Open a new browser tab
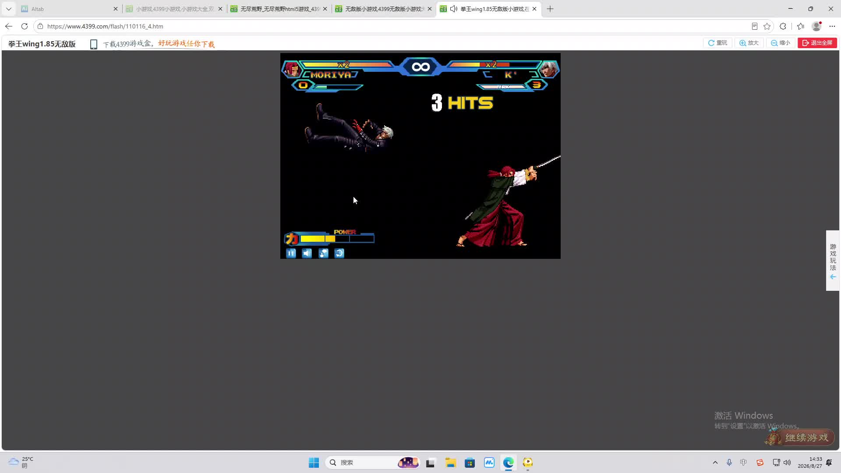This screenshot has width=841, height=473. pyautogui.click(x=550, y=9)
